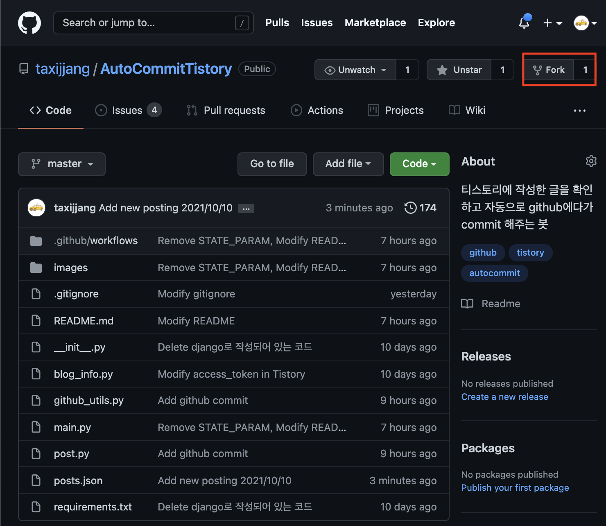Open the green Code dropdown
This screenshot has width=606, height=526.
(x=420, y=164)
